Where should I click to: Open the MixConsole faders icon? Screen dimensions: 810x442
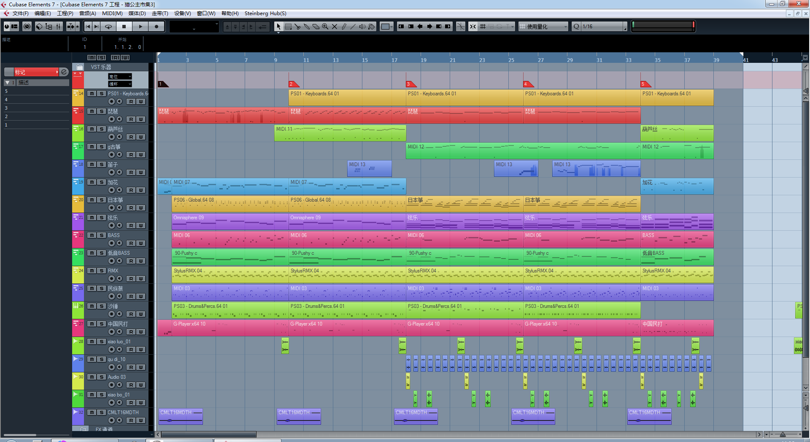coord(58,27)
